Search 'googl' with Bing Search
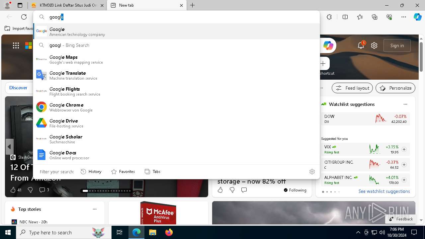The width and height of the screenshot is (425, 239). point(176,45)
